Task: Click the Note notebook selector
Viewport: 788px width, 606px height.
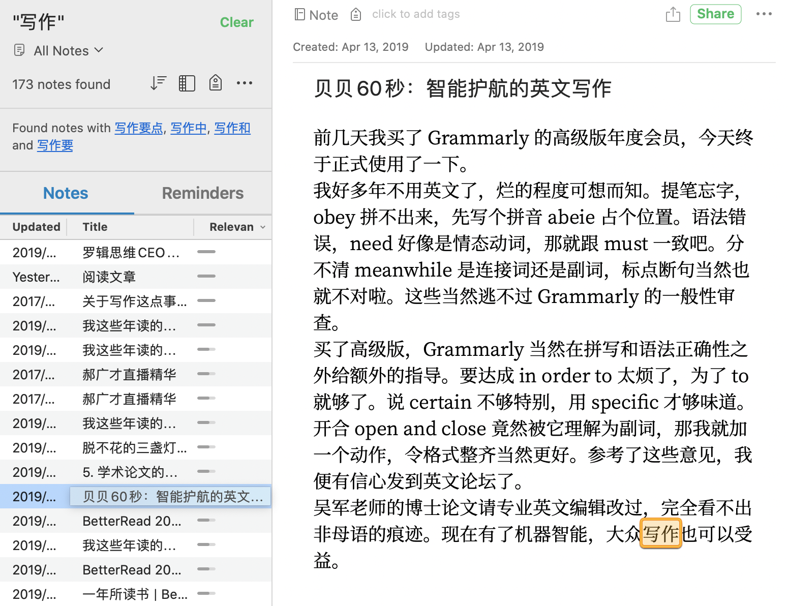Action: [316, 15]
